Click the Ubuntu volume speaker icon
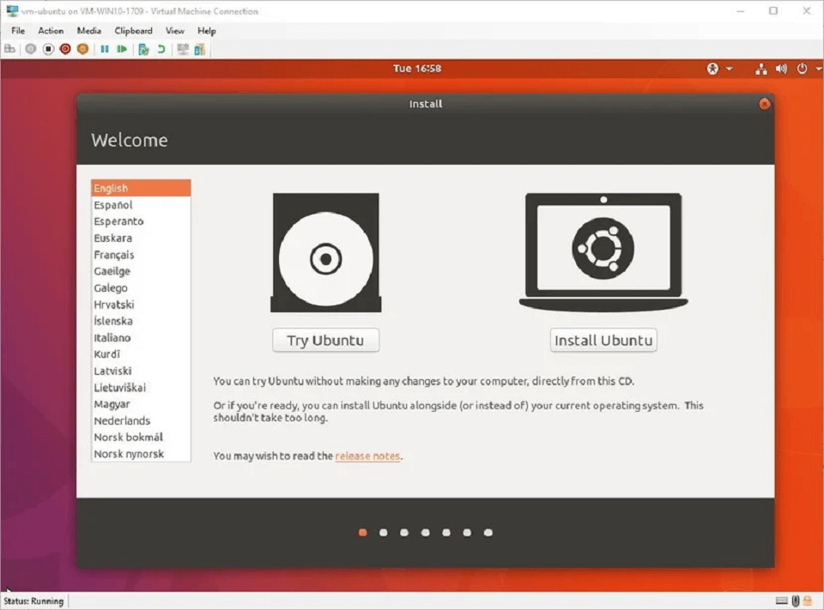The image size is (824, 610). pos(781,69)
